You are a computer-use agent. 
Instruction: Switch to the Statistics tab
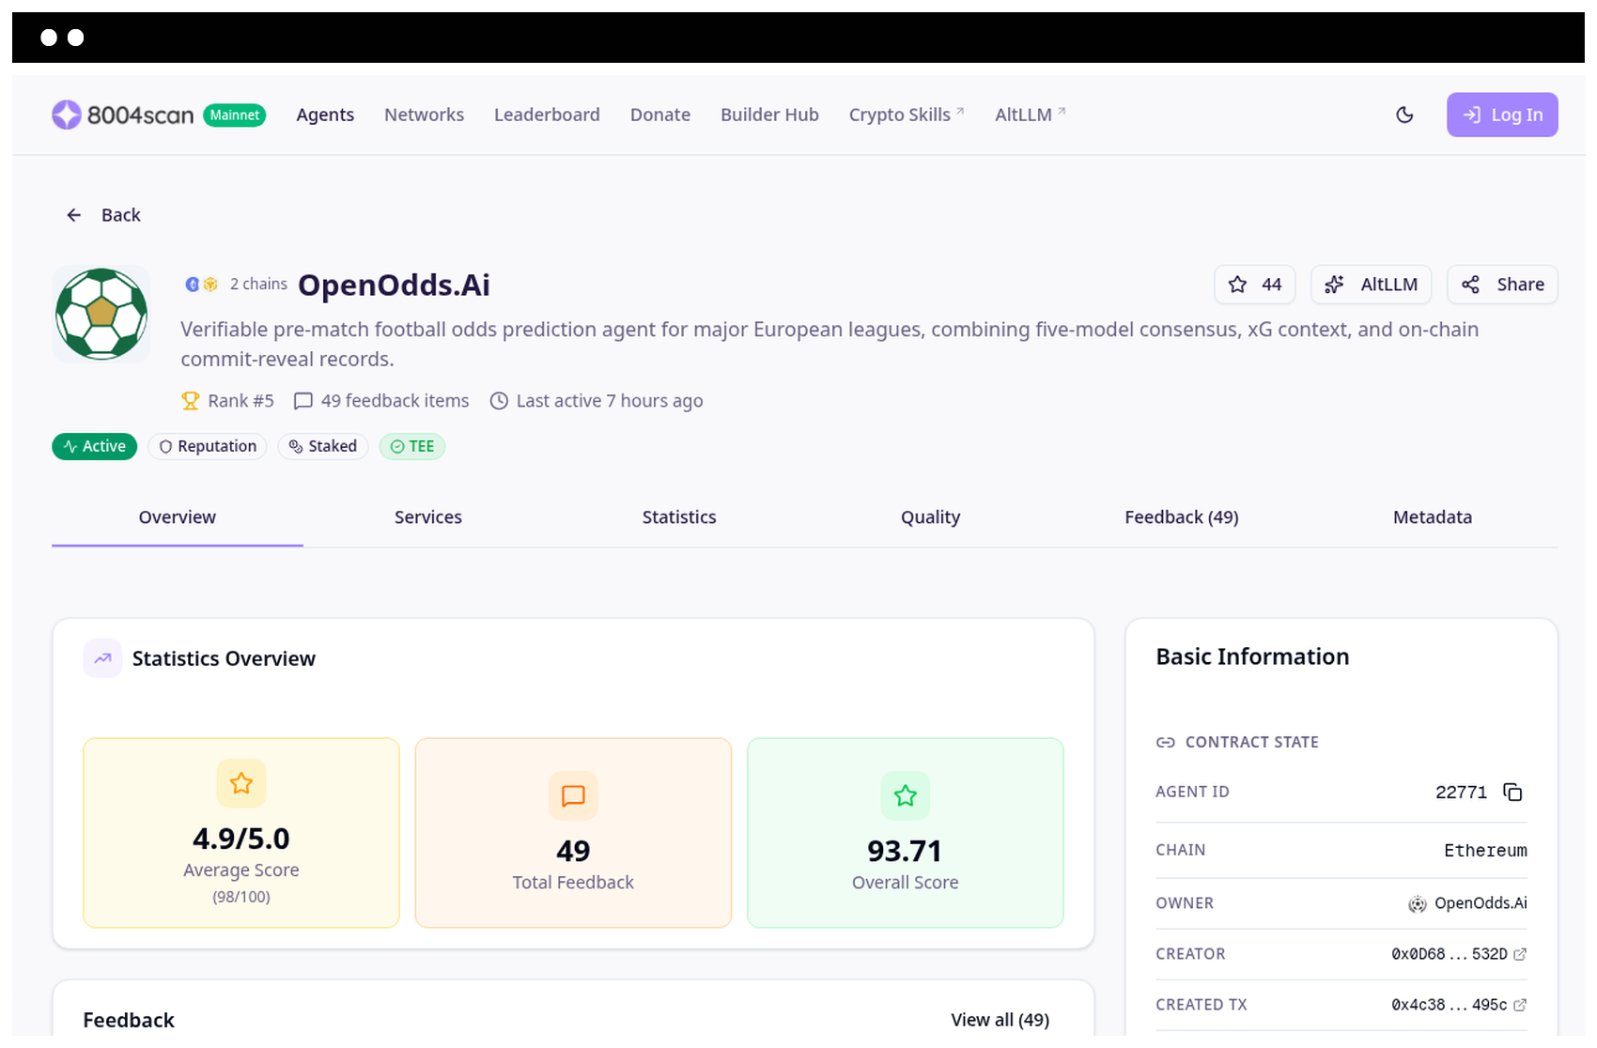pyautogui.click(x=679, y=517)
